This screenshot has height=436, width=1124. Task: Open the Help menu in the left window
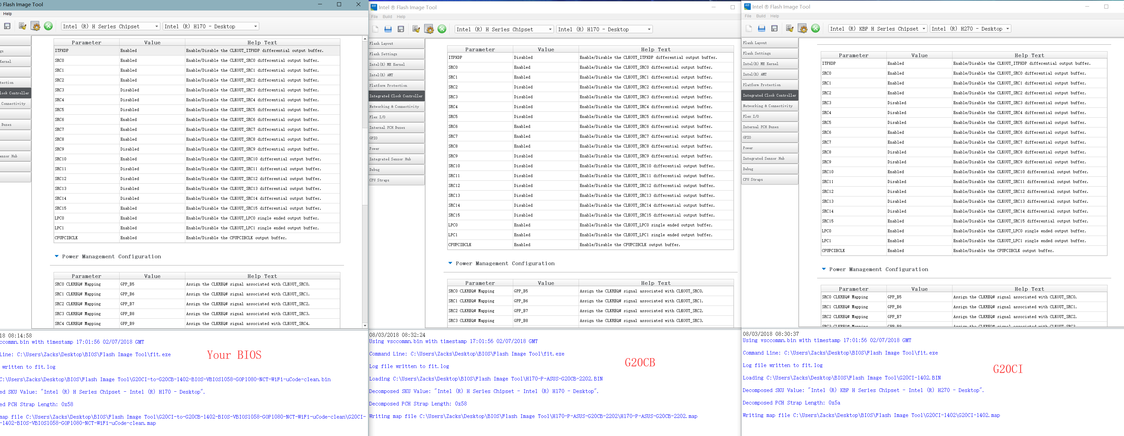pyautogui.click(x=8, y=14)
